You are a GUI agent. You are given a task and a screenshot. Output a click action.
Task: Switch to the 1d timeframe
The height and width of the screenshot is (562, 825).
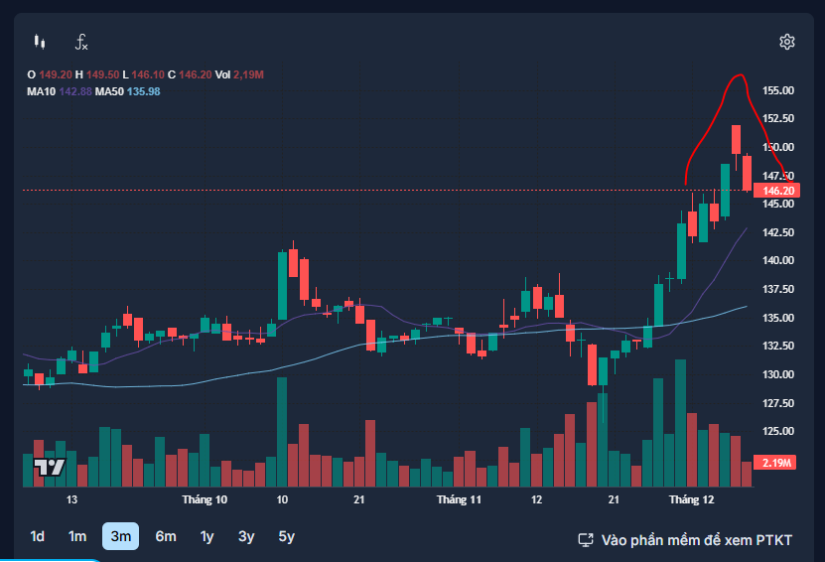click(x=37, y=536)
